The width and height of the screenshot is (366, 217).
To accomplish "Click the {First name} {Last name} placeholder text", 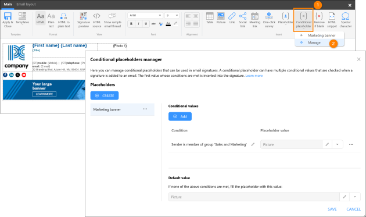I will 59,45.
